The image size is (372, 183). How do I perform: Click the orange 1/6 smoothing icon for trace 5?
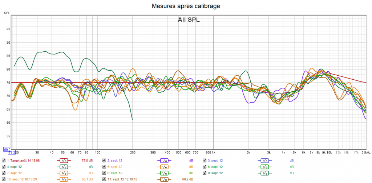[x=164, y=167]
